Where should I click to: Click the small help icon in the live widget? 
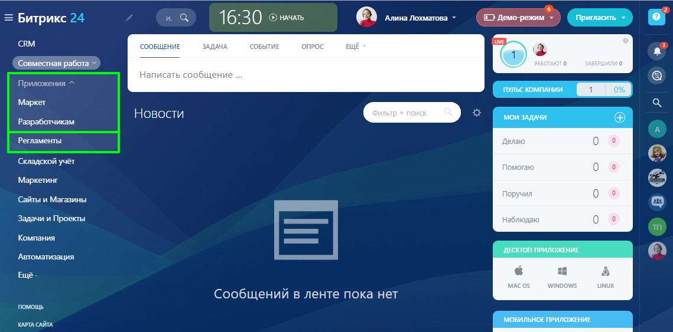click(625, 41)
